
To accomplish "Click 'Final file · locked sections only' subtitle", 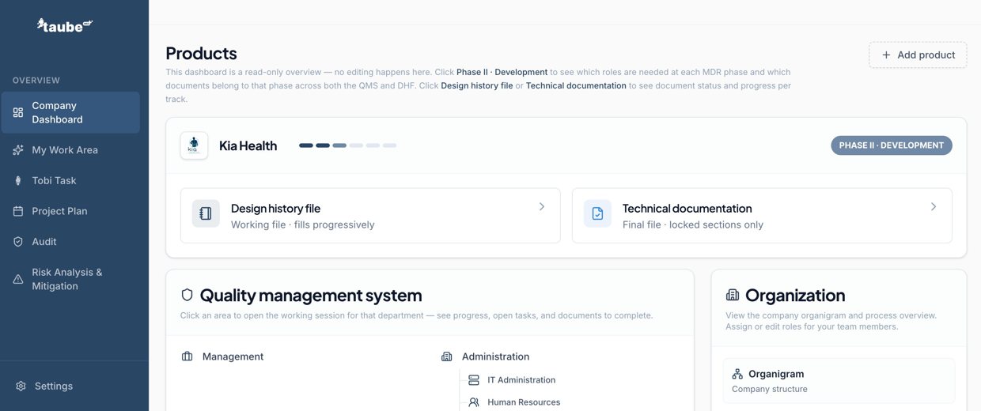I will click(693, 225).
